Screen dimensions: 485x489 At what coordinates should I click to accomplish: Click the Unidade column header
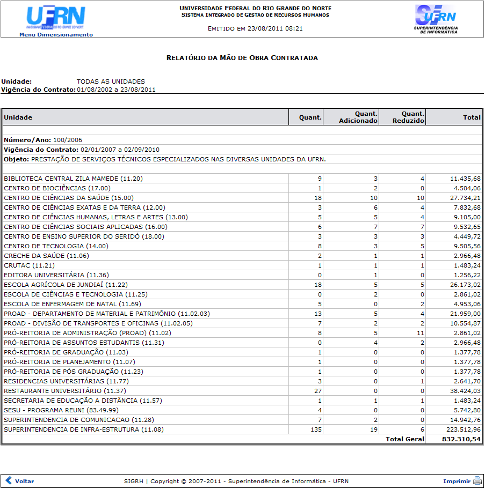pyautogui.click(x=145, y=117)
